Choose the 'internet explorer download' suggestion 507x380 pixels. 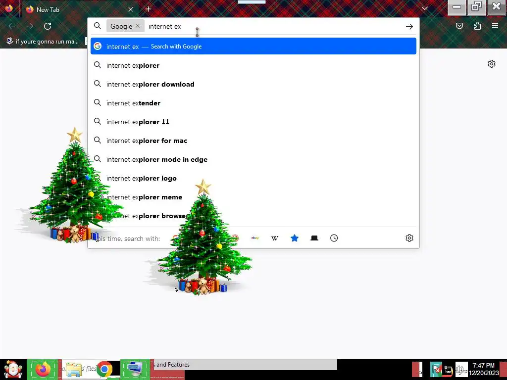point(253,84)
